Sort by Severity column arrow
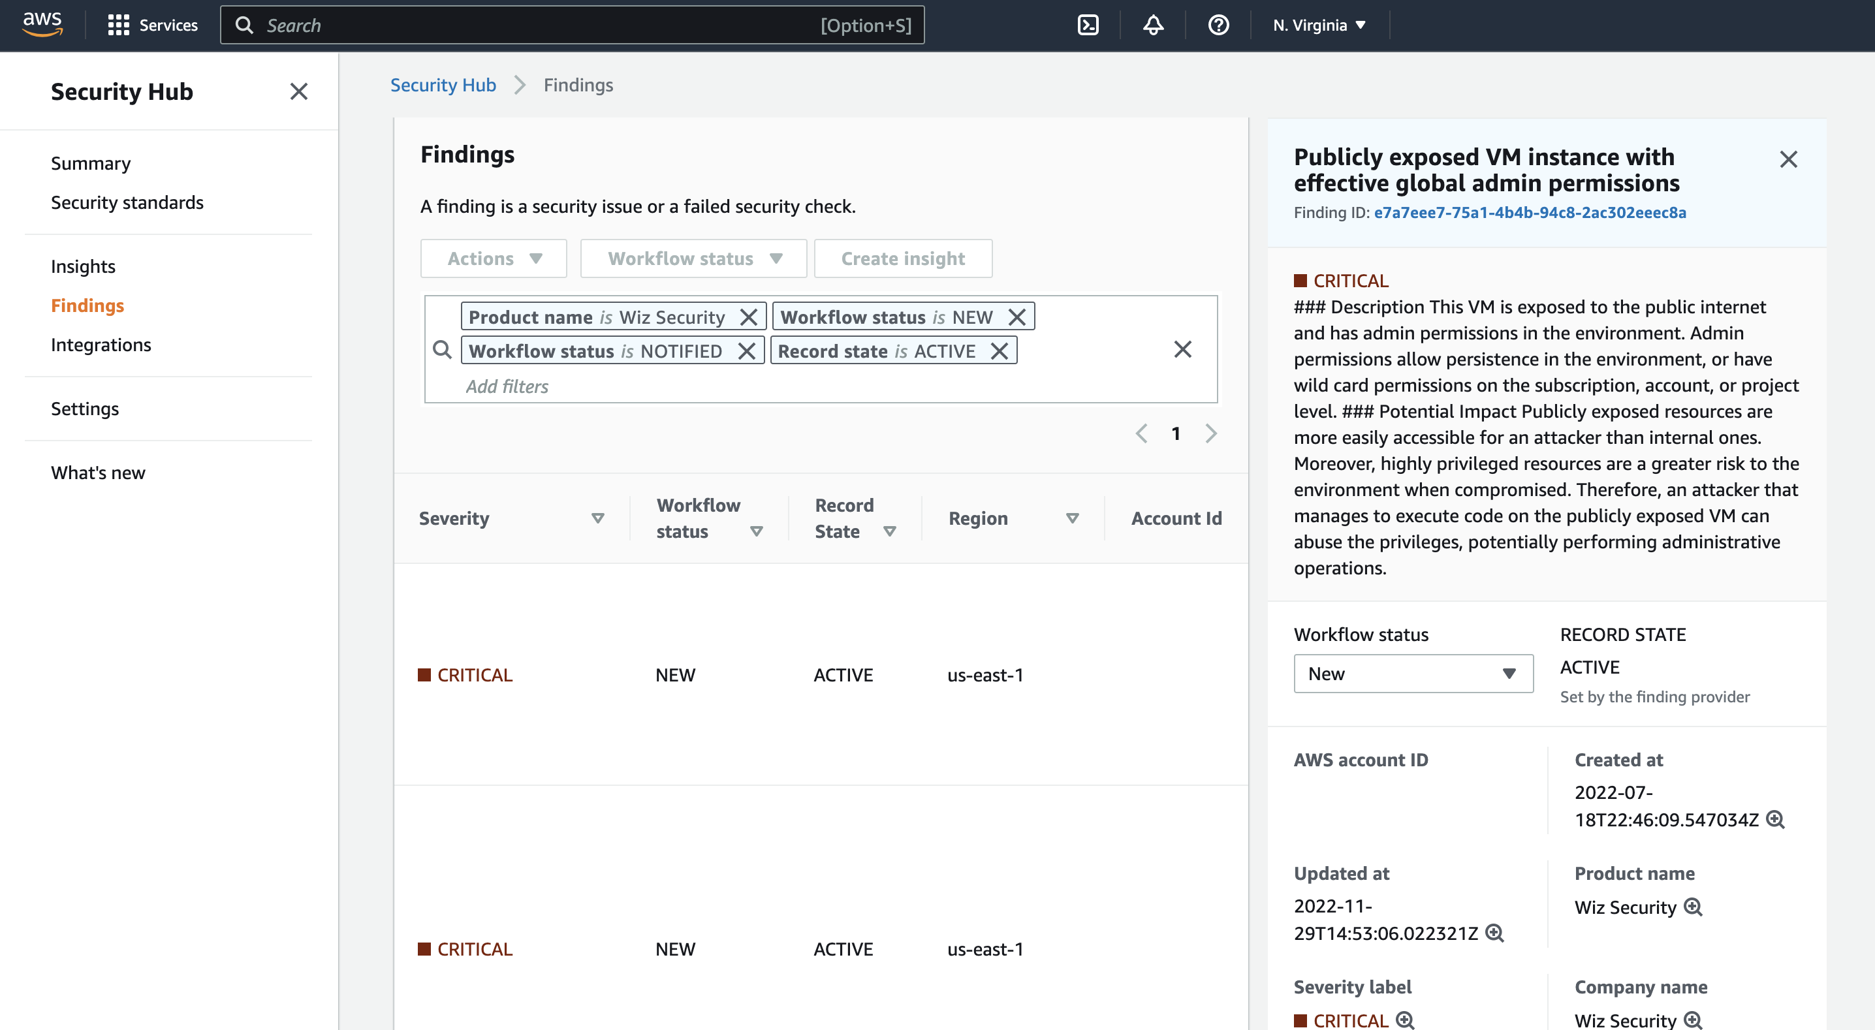The image size is (1875, 1030). coord(597,518)
